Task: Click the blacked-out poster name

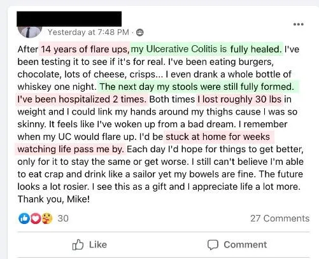Action: tap(69, 19)
